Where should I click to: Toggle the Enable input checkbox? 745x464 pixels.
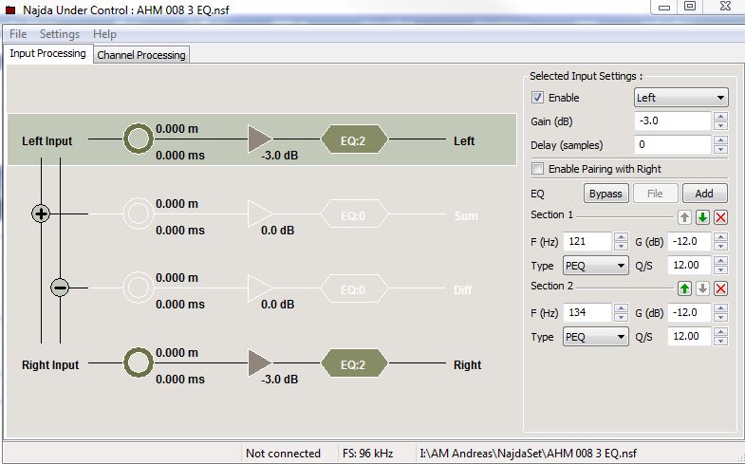tap(537, 98)
